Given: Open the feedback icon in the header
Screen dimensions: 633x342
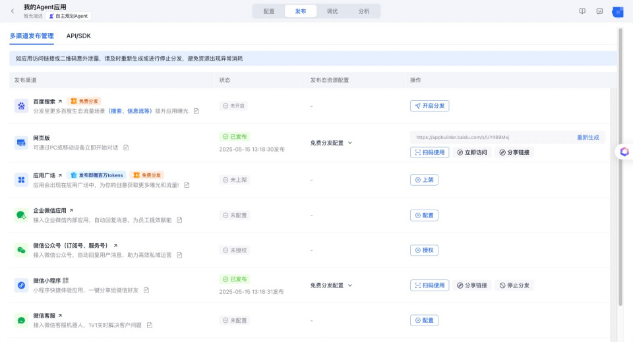Looking at the screenshot, I should tap(599, 11).
